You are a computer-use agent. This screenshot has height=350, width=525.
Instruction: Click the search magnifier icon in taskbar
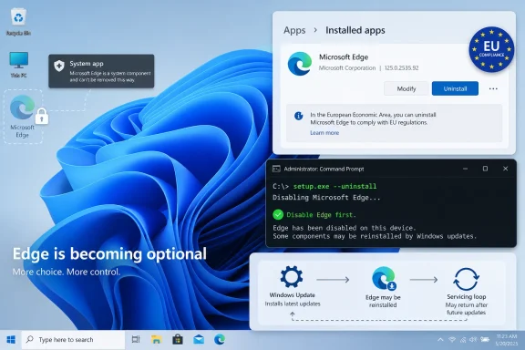[x=30, y=339]
